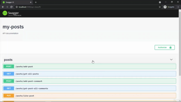Click the my-posts API title
181x102 pixels.
click(13, 27)
